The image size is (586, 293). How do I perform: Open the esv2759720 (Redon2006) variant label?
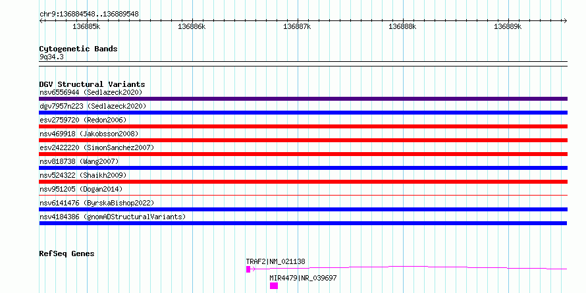(x=83, y=120)
